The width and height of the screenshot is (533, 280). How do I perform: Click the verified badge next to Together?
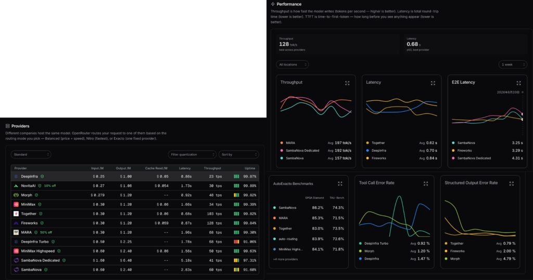click(41, 214)
